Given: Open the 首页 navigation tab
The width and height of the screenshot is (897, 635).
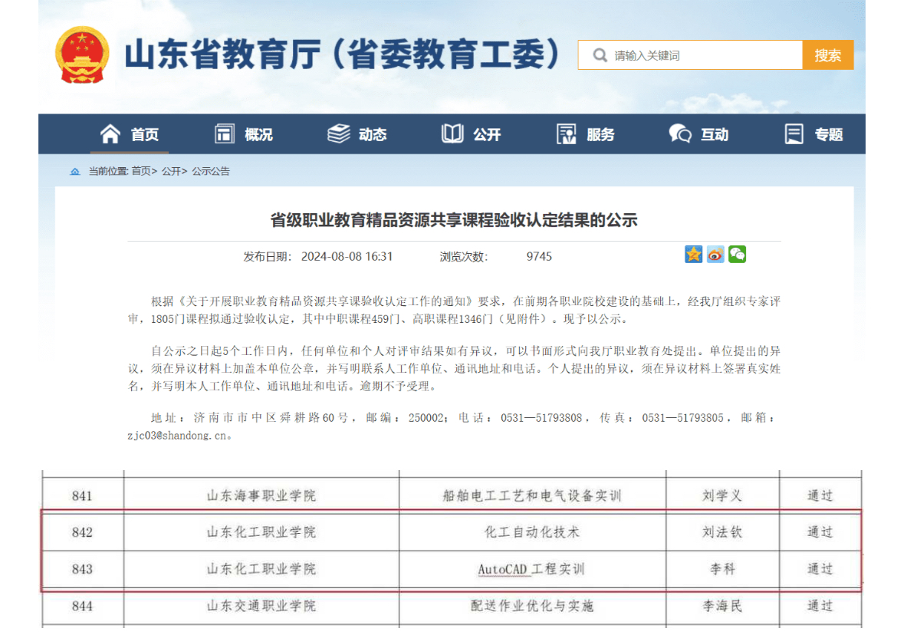Looking at the screenshot, I should [x=144, y=135].
